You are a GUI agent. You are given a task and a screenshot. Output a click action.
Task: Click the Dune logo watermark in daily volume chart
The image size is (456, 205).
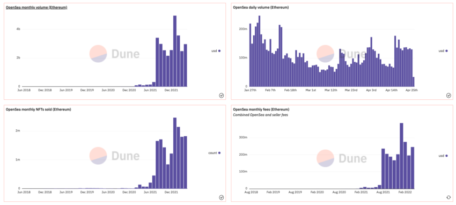[x=341, y=54]
